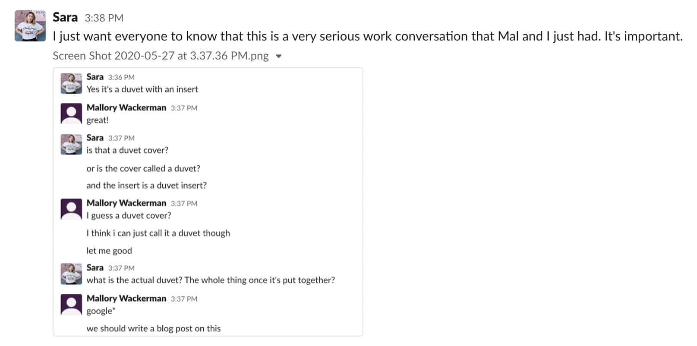Click Sara's avatar beside 'Yes it's a duvet'

71,83
